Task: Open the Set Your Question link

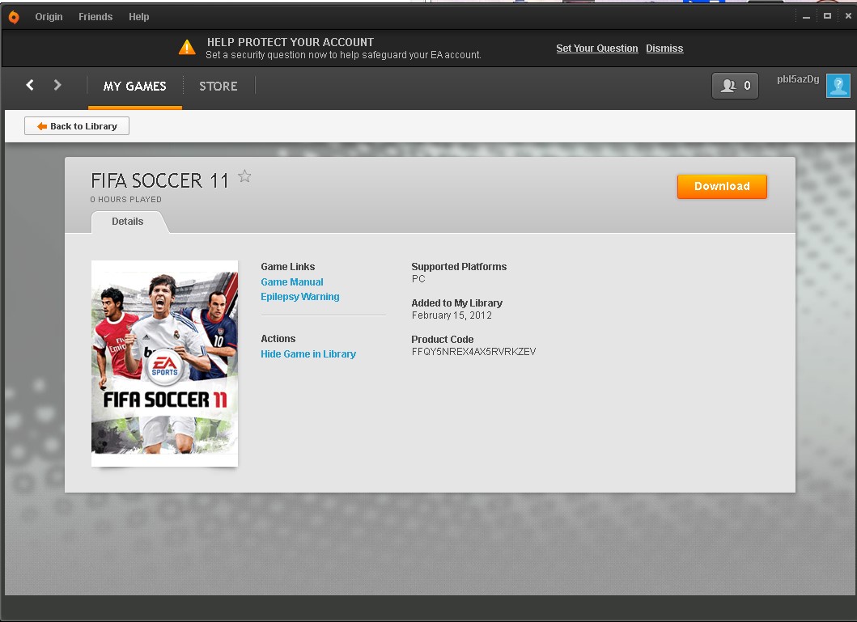Action: tap(597, 48)
